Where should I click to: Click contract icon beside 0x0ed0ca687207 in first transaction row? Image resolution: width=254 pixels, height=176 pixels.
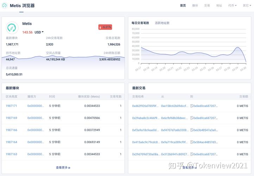(x=191, y=106)
